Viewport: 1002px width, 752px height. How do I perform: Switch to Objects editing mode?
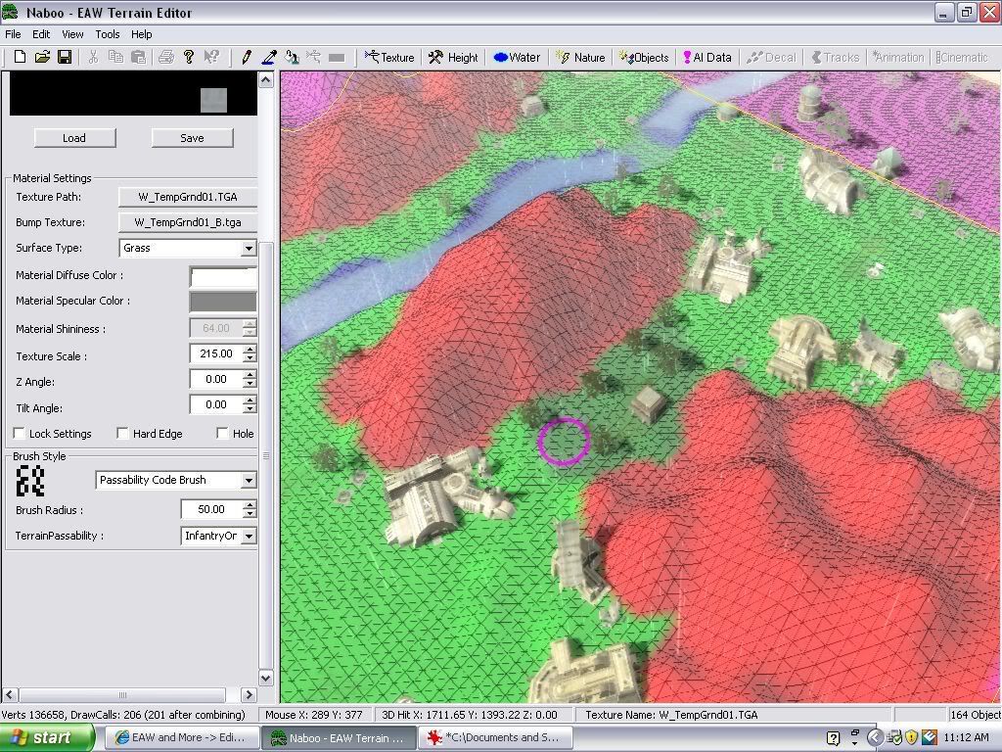[644, 58]
